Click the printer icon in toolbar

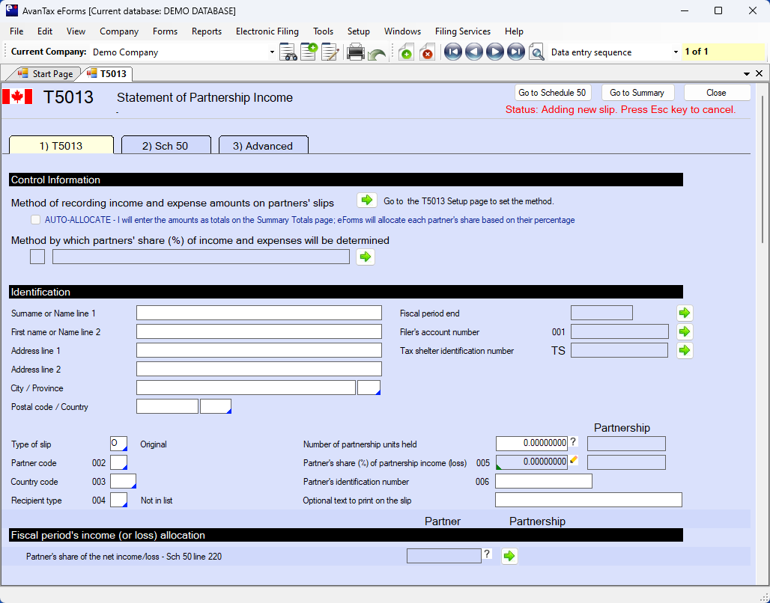click(x=355, y=52)
